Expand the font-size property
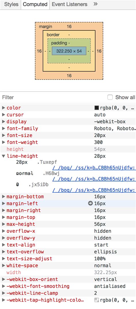 tap(3, 135)
